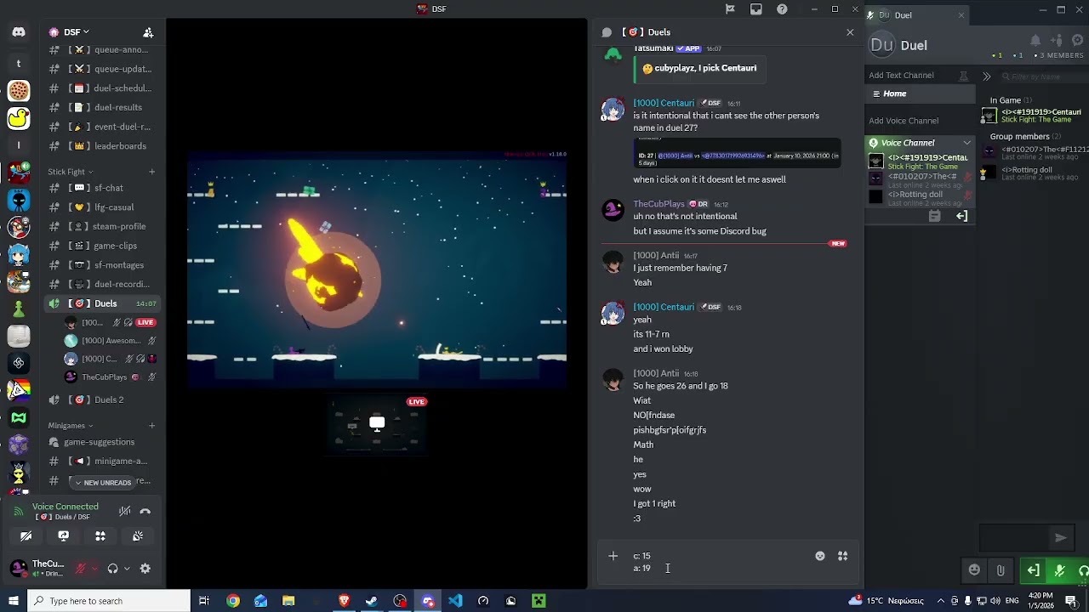The height and width of the screenshot is (612, 1089).
Task: Expand microphone input options arrow
Action: tap(94, 569)
